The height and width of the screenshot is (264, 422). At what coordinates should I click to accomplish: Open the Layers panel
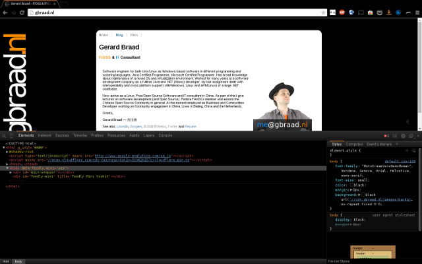[x=149, y=135]
